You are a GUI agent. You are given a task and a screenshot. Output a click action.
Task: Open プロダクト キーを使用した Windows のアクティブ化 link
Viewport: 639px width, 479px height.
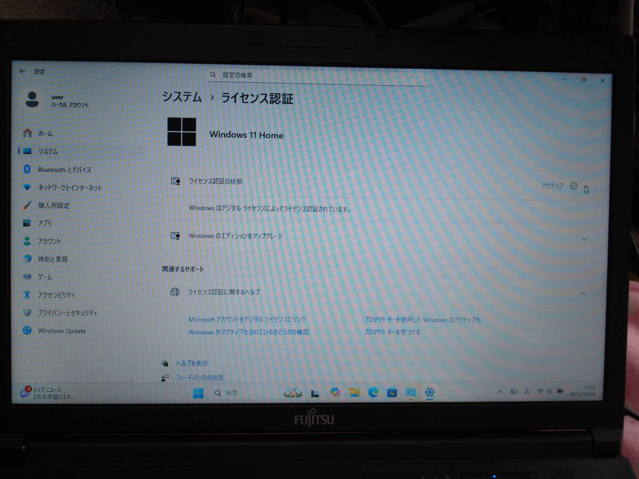pos(422,320)
